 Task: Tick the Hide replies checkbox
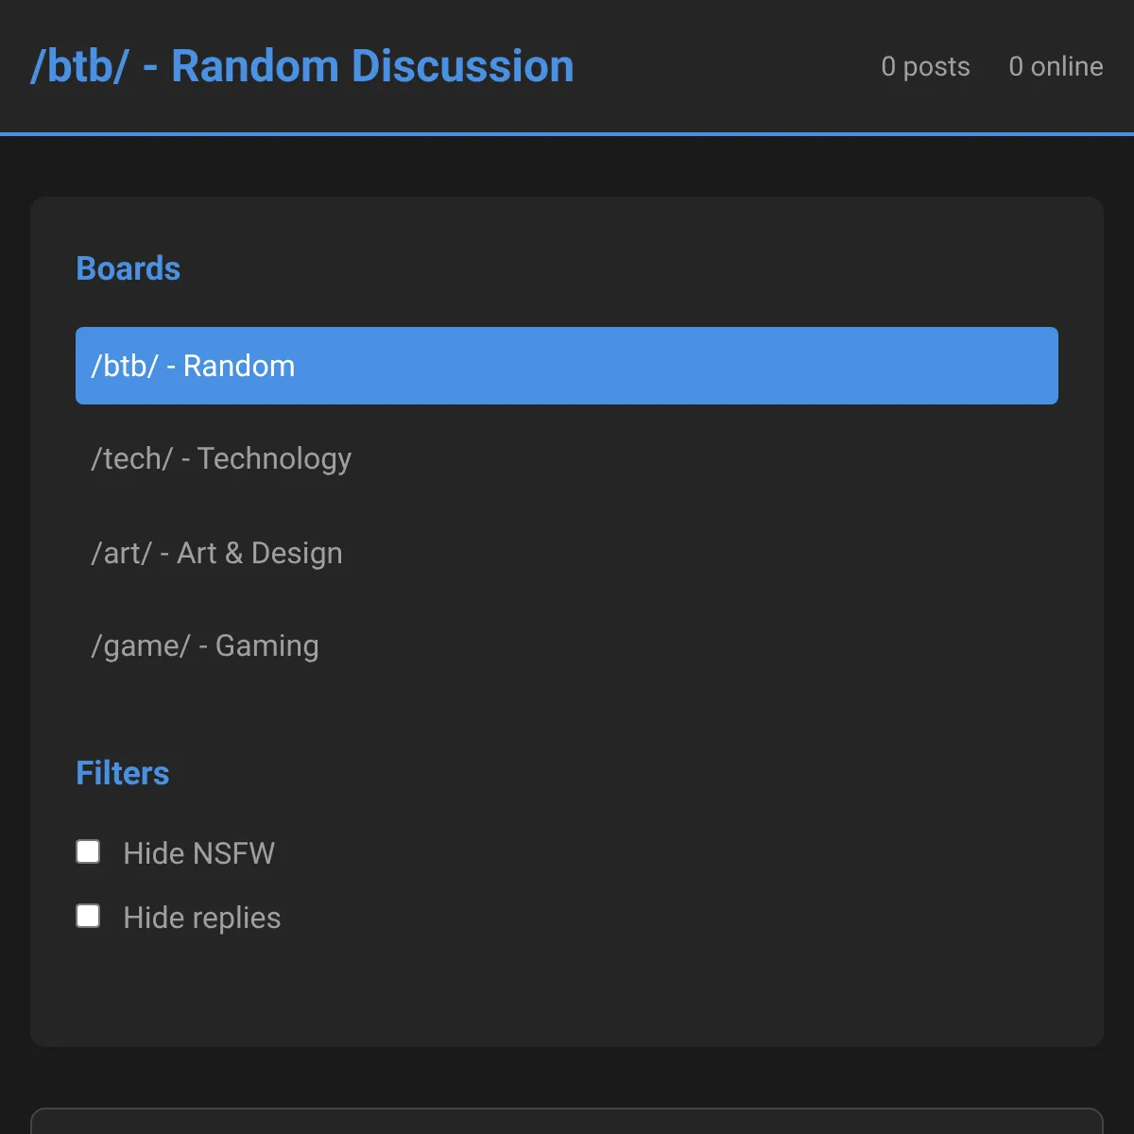(x=88, y=916)
